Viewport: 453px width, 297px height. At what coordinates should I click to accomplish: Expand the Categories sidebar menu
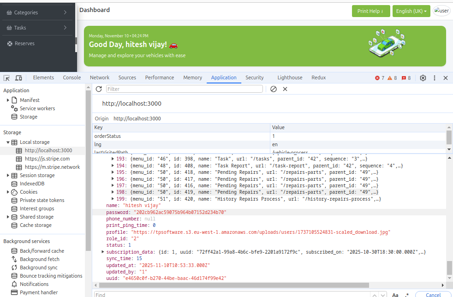[x=38, y=12]
